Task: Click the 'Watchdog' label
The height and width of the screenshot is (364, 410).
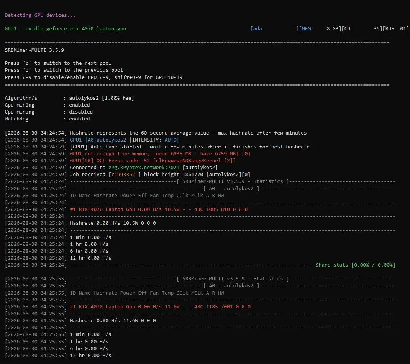Action: click(x=16, y=119)
